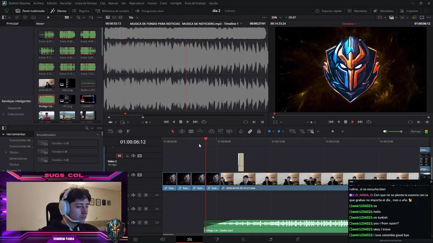Open the Mezclador panel

357,11
